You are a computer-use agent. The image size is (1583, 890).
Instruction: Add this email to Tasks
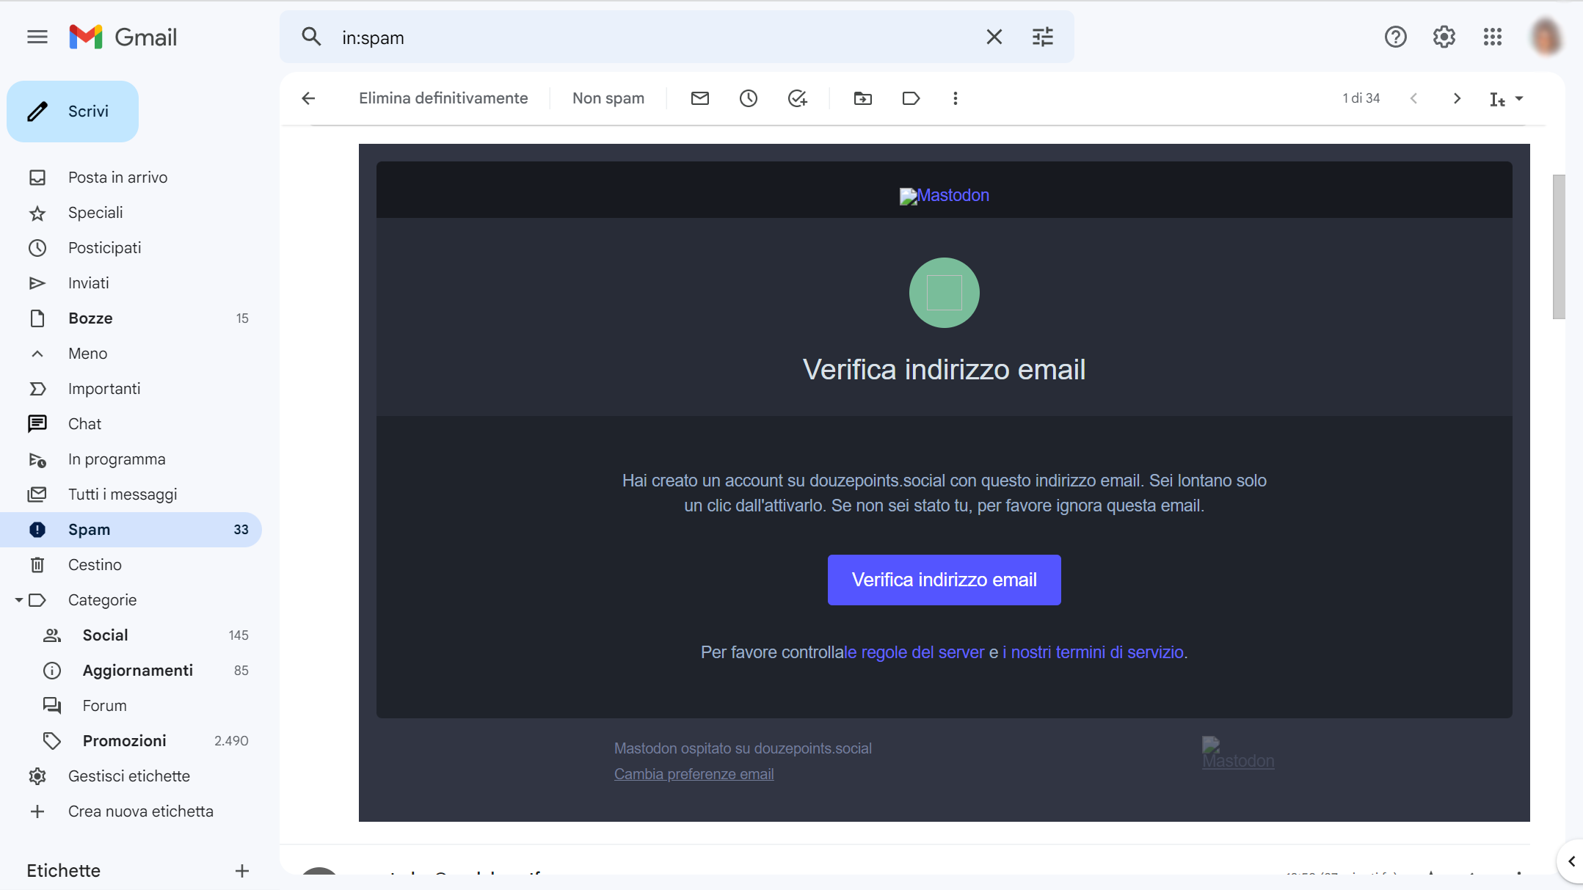[797, 98]
